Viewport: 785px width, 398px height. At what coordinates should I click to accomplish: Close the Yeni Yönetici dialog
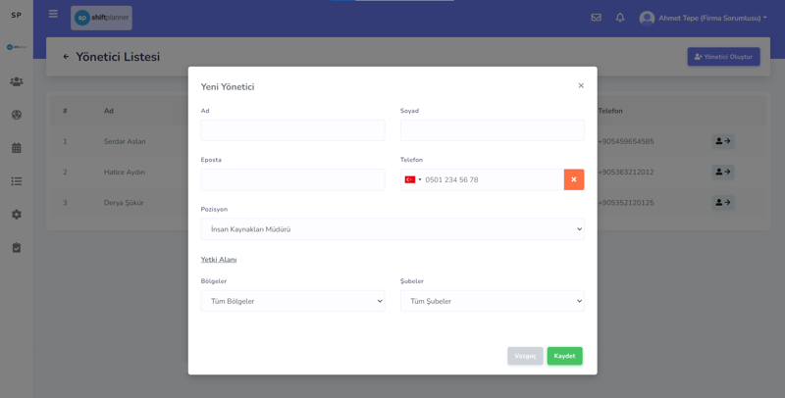pos(581,86)
